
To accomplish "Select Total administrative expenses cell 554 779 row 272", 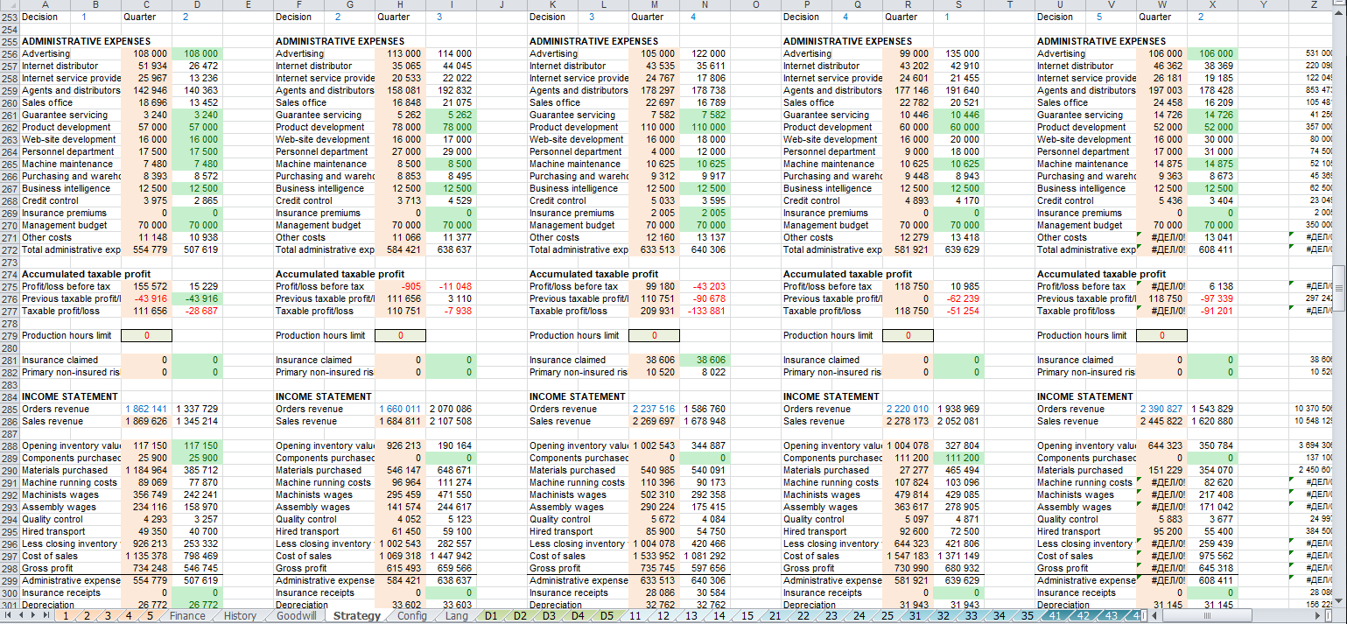I will pos(146,249).
